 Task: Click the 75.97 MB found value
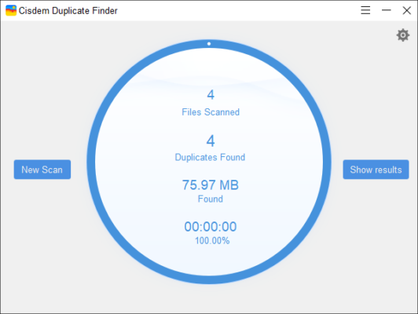tap(210, 184)
